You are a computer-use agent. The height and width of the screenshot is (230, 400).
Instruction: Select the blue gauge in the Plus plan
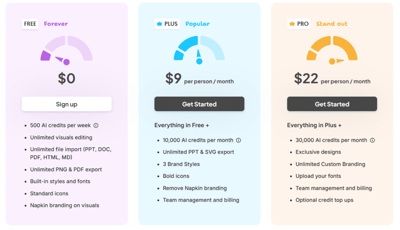199,49
